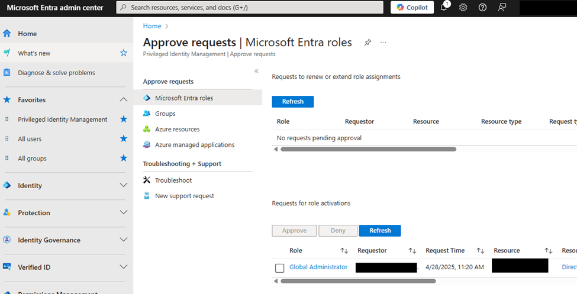Click the Groups people icon
This screenshot has width=577, height=294.
click(147, 114)
